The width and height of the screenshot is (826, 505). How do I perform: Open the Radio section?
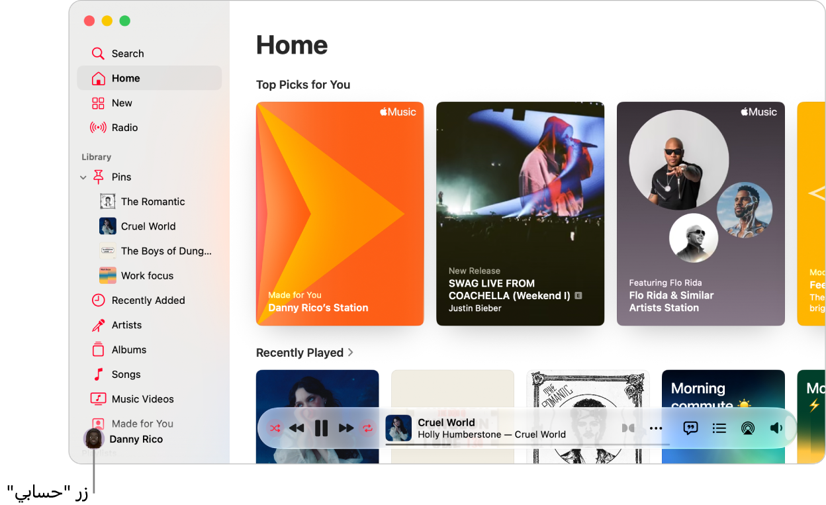[149, 127]
